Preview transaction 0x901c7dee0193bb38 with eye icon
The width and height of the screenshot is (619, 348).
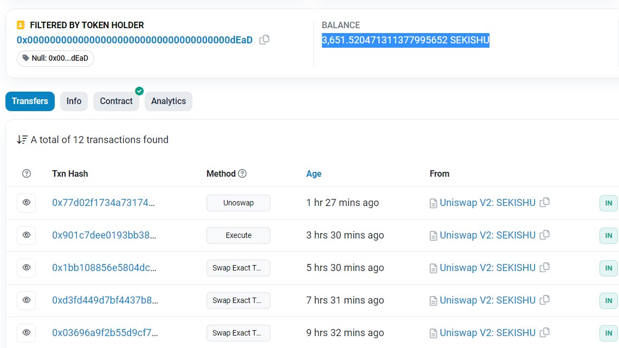click(x=27, y=235)
